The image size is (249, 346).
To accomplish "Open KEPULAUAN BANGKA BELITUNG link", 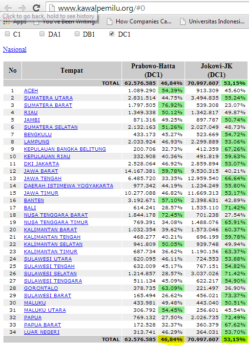I will click(x=65, y=149).
